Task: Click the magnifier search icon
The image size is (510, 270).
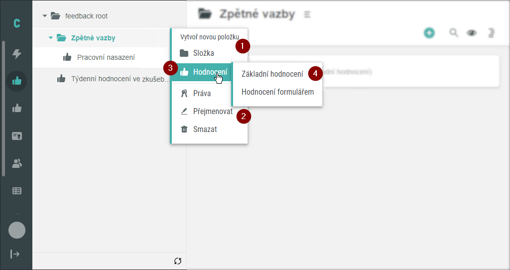Action: point(454,33)
